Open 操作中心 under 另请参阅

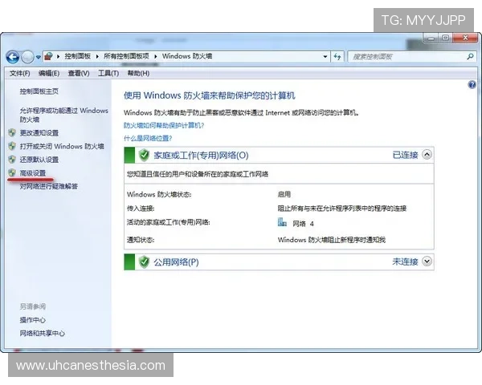click(x=33, y=320)
